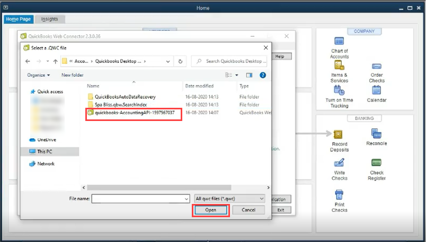Click Acco... breadcrumb in address bar

pos(81,61)
